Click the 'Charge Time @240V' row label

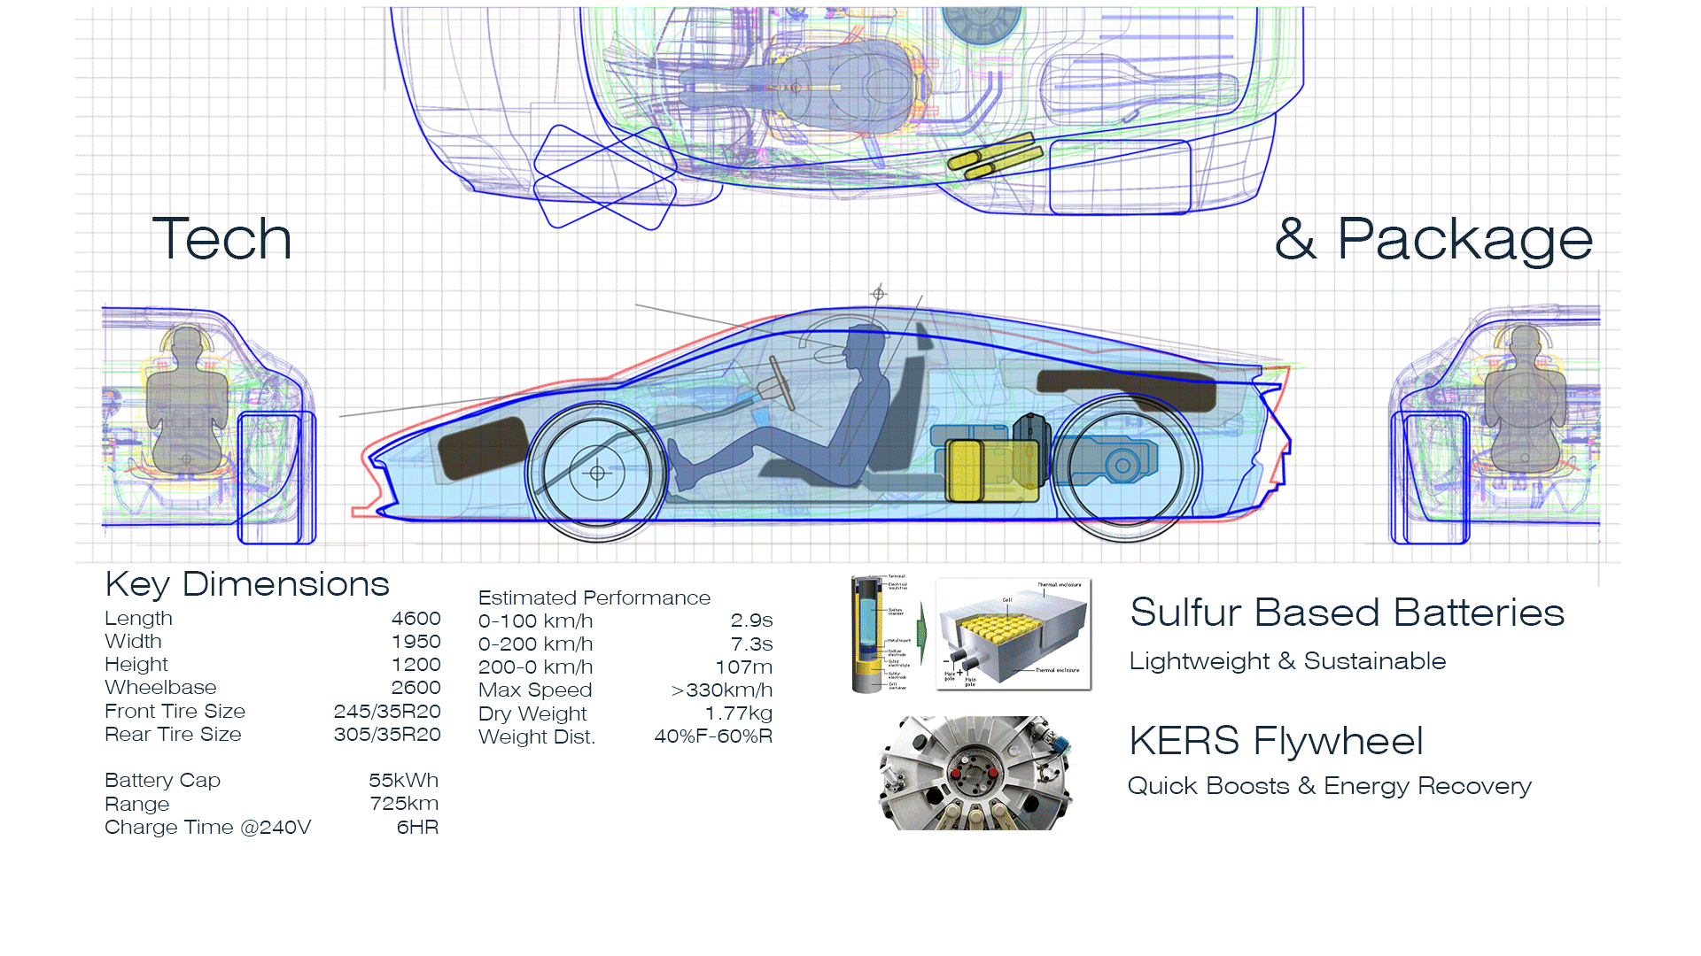pyautogui.click(x=208, y=827)
